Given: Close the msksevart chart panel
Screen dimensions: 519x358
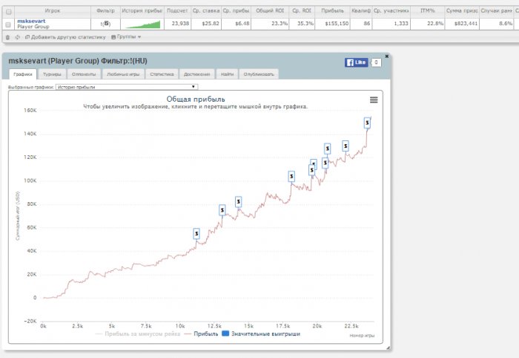Looking at the screenshot, I should [386, 56].
